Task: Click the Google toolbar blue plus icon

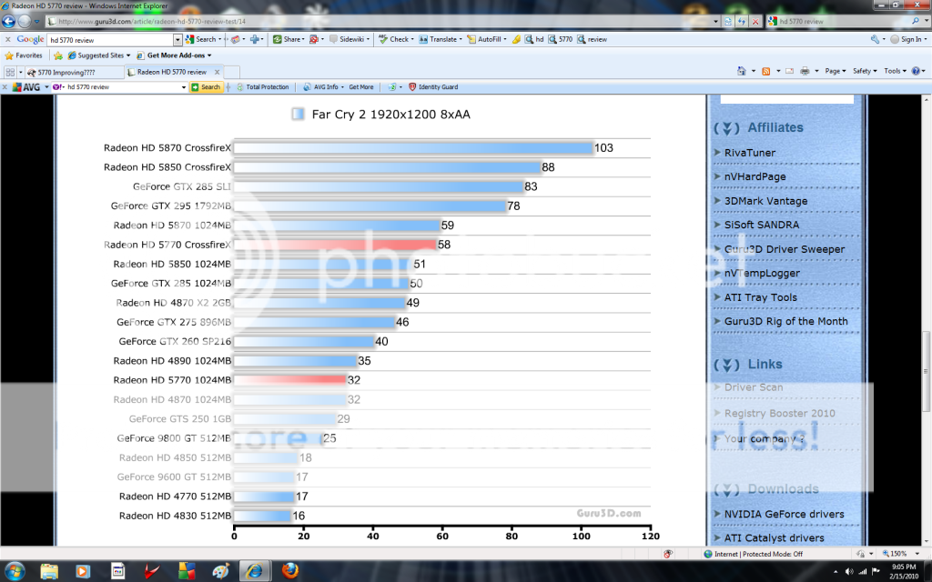Action: [255, 39]
